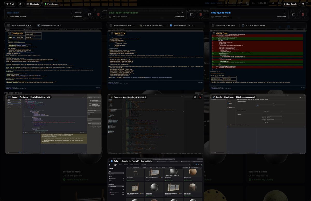Select the anvil-main bench title
Viewport: 311px width, 201px height.
click(13, 12)
